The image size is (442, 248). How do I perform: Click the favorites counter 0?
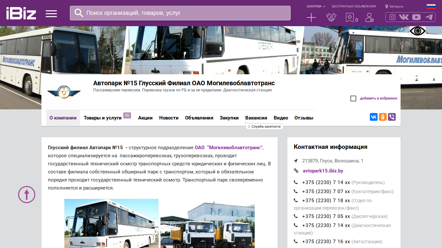pyautogui.click(x=357, y=20)
